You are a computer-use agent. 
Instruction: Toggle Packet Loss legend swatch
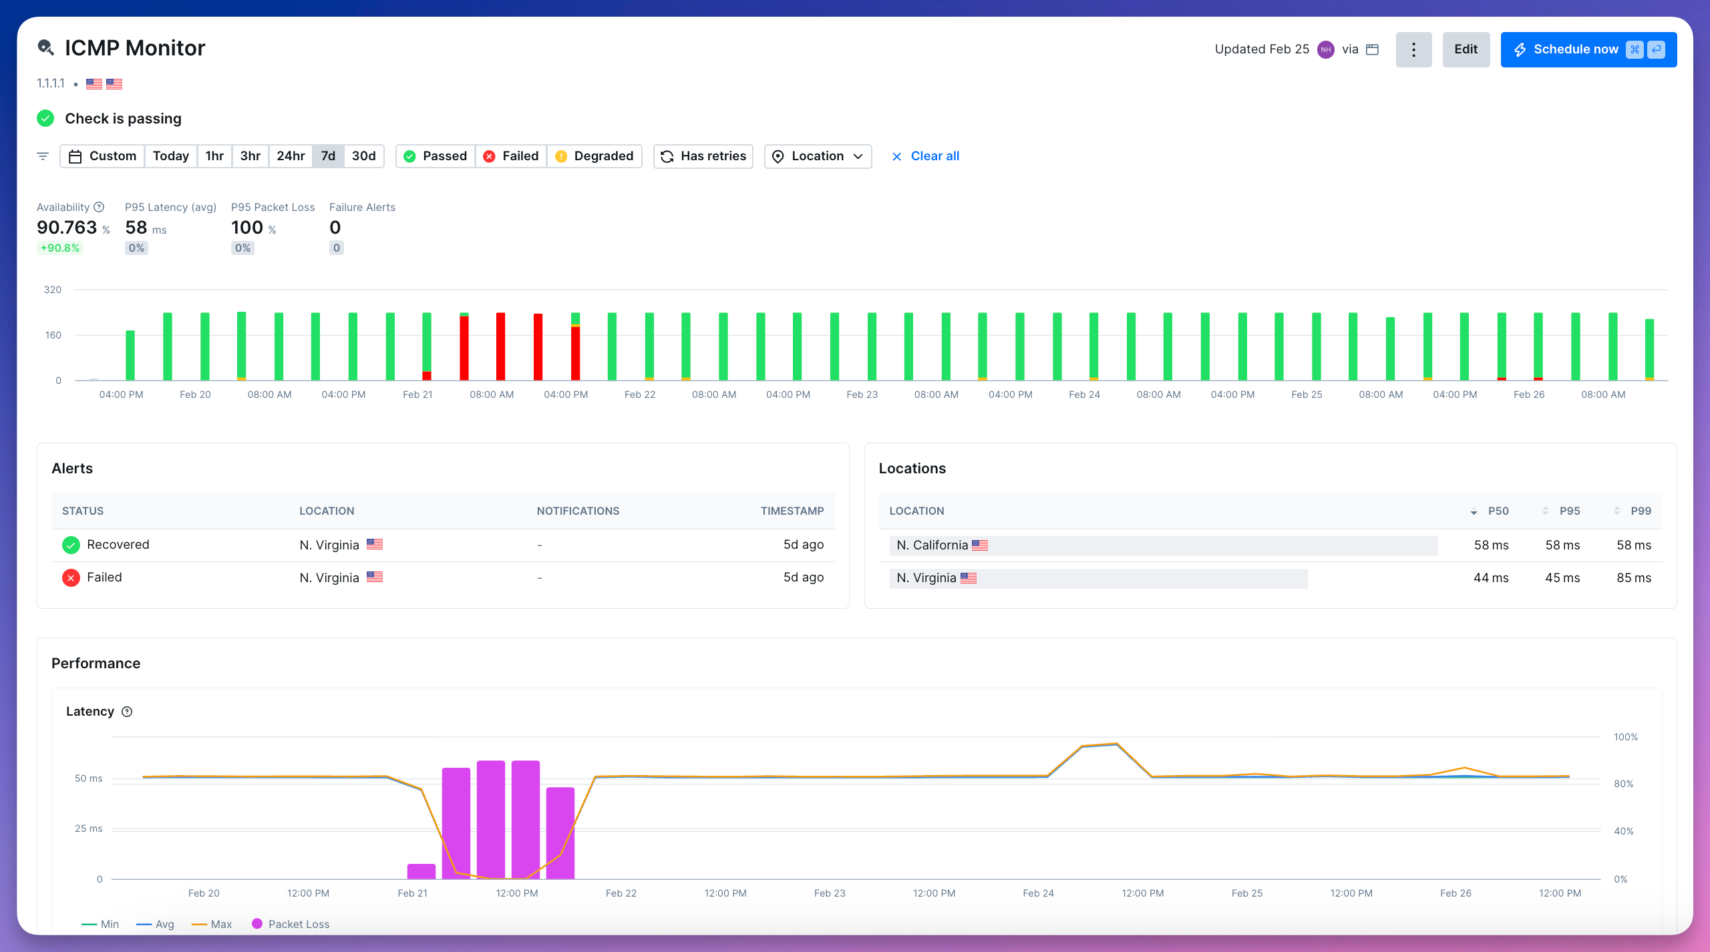click(x=257, y=924)
